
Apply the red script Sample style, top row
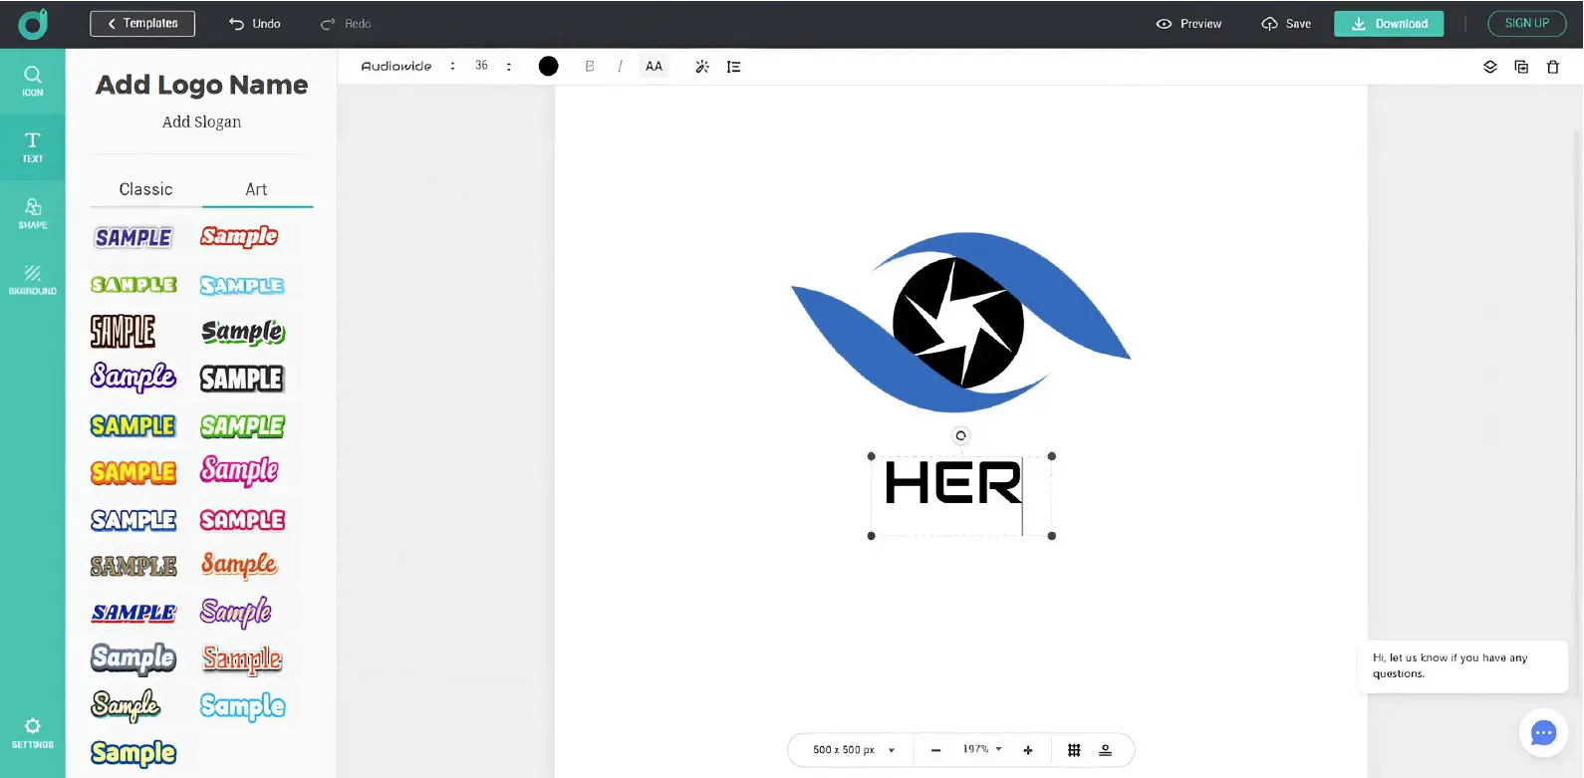239,236
